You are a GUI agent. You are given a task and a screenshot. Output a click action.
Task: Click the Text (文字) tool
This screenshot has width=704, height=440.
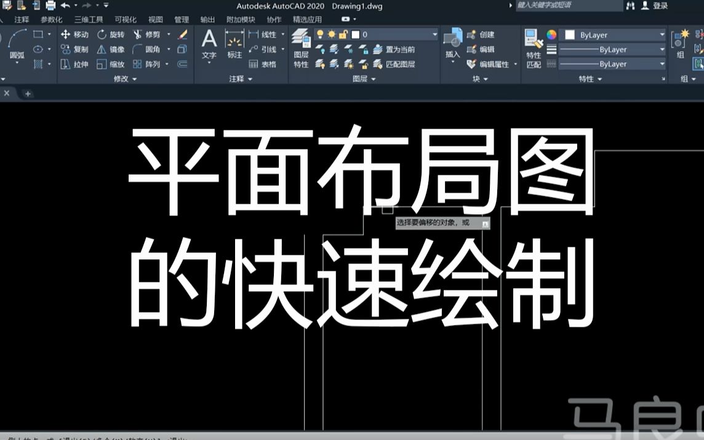pyautogui.click(x=208, y=42)
